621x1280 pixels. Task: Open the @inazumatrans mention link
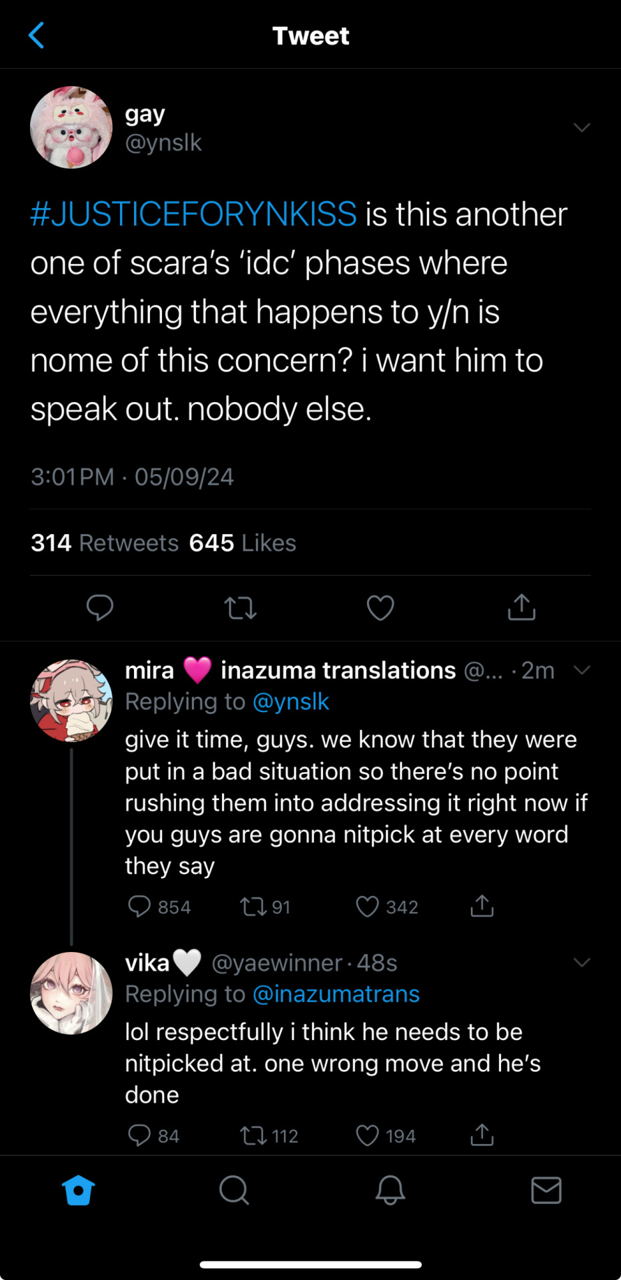tap(336, 994)
